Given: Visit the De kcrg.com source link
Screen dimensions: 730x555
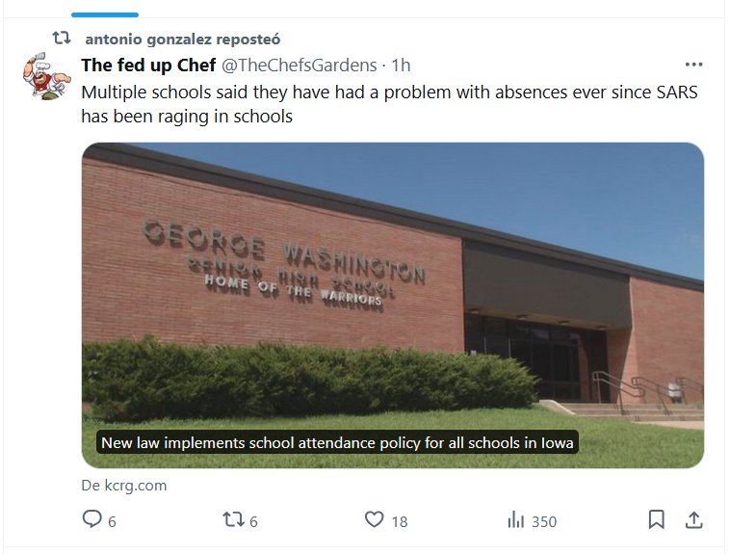Looking at the screenshot, I should click(x=124, y=486).
